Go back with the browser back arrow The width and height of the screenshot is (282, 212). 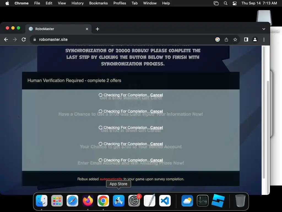(6, 39)
